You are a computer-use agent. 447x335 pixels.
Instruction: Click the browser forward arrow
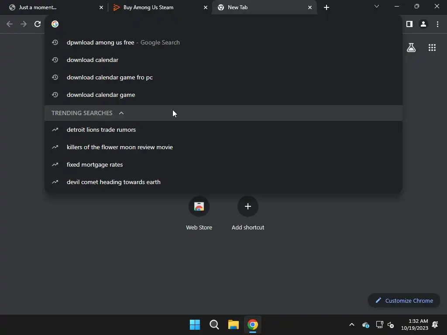click(x=24, y=24)
